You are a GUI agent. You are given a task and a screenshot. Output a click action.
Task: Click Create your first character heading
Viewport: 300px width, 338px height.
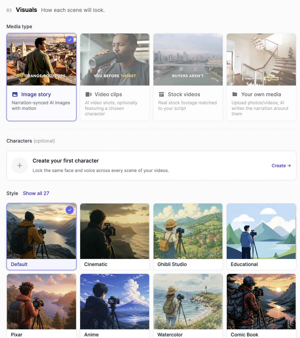tap(66, 161)
